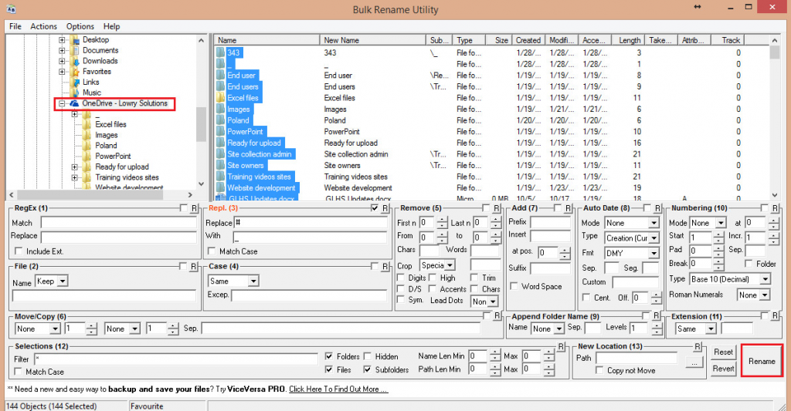791x411 pixels.
Task: Collapse the OneDrive - Lowry Solutions tree node
Action: (62, 103)
